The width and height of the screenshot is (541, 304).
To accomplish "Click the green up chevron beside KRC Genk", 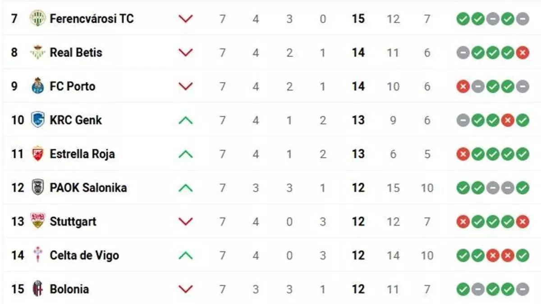I will 185,120.
